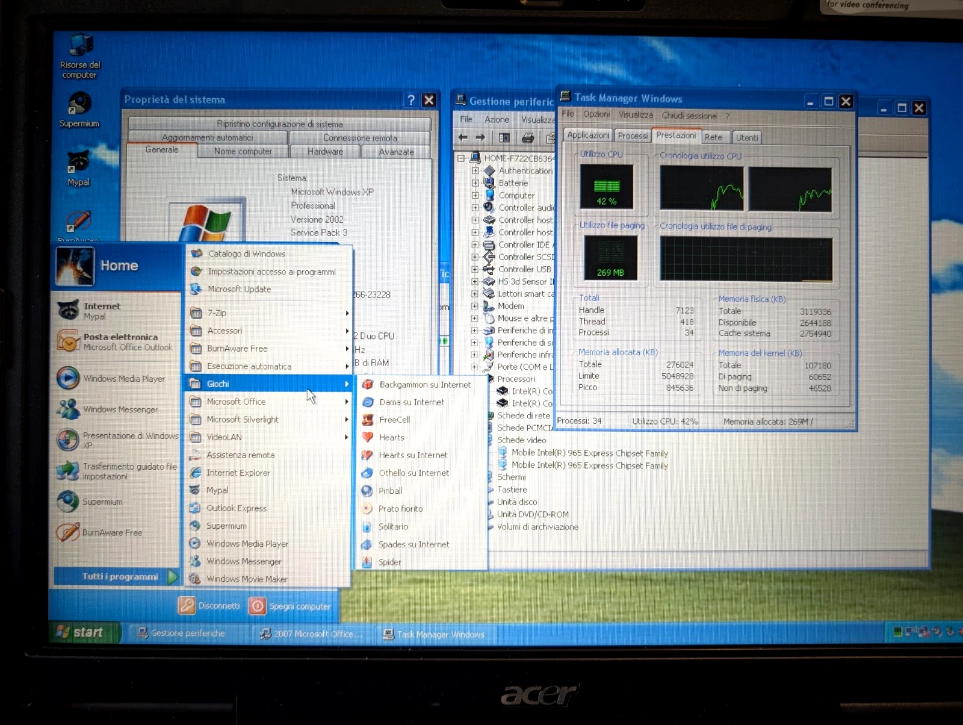Open Catalogo di Windows
The width and height of the screenshot is (963, 725).
(x=268, y=254)
